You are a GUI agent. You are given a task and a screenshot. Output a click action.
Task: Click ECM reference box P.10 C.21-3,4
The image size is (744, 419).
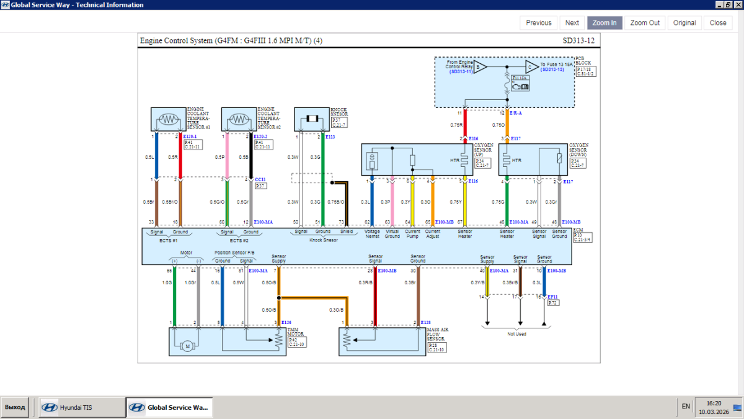[x=583, y=237]
